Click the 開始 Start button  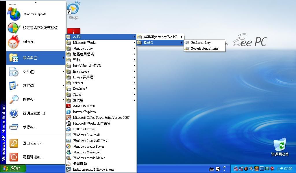tap(13, 168)
